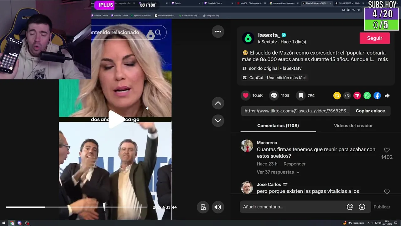Viewport: 401px width, 226px height.
Task: Play the video with the center play button
Action: click(116, 119)
